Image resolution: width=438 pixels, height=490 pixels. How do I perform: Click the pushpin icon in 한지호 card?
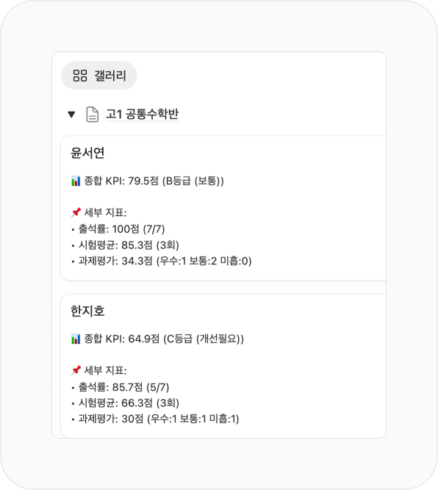[76, 371]
